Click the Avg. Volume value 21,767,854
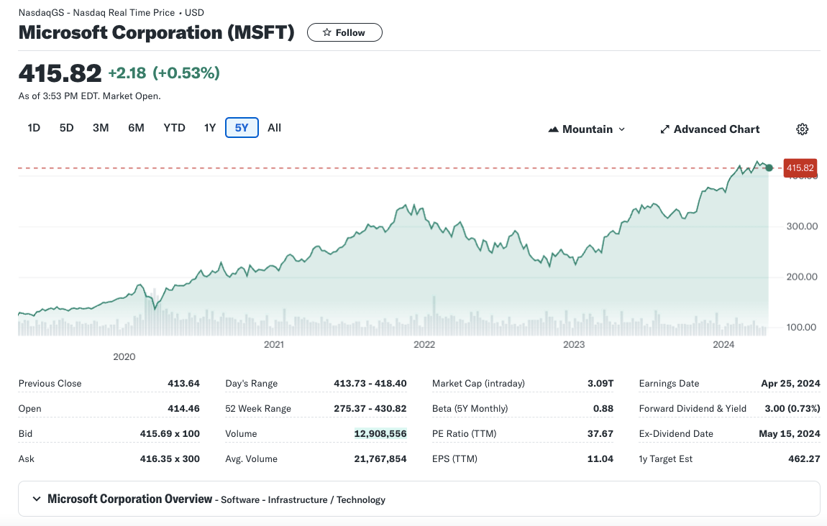 380,459
